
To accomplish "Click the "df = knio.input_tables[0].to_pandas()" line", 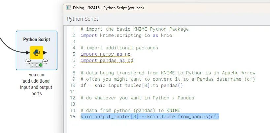I will click(132, 85).
